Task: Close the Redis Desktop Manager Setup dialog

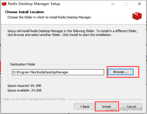Action: [139, 4]
